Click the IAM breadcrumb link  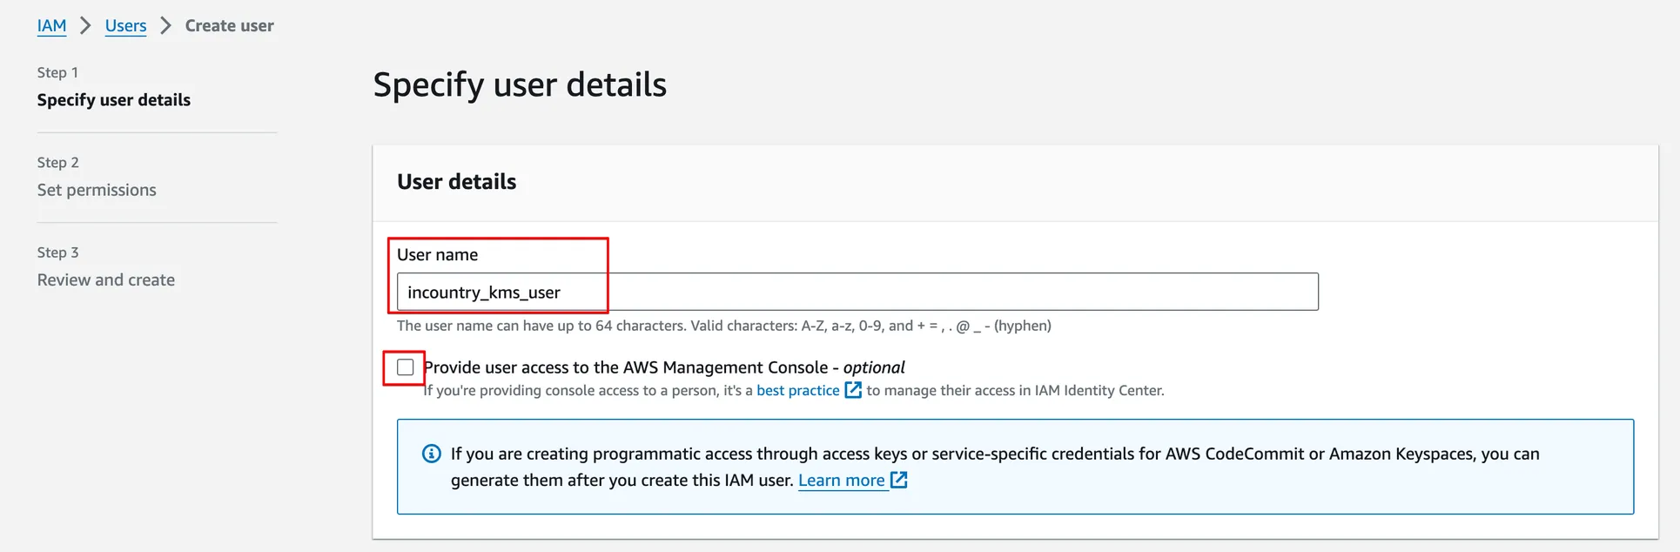(51, 26)
